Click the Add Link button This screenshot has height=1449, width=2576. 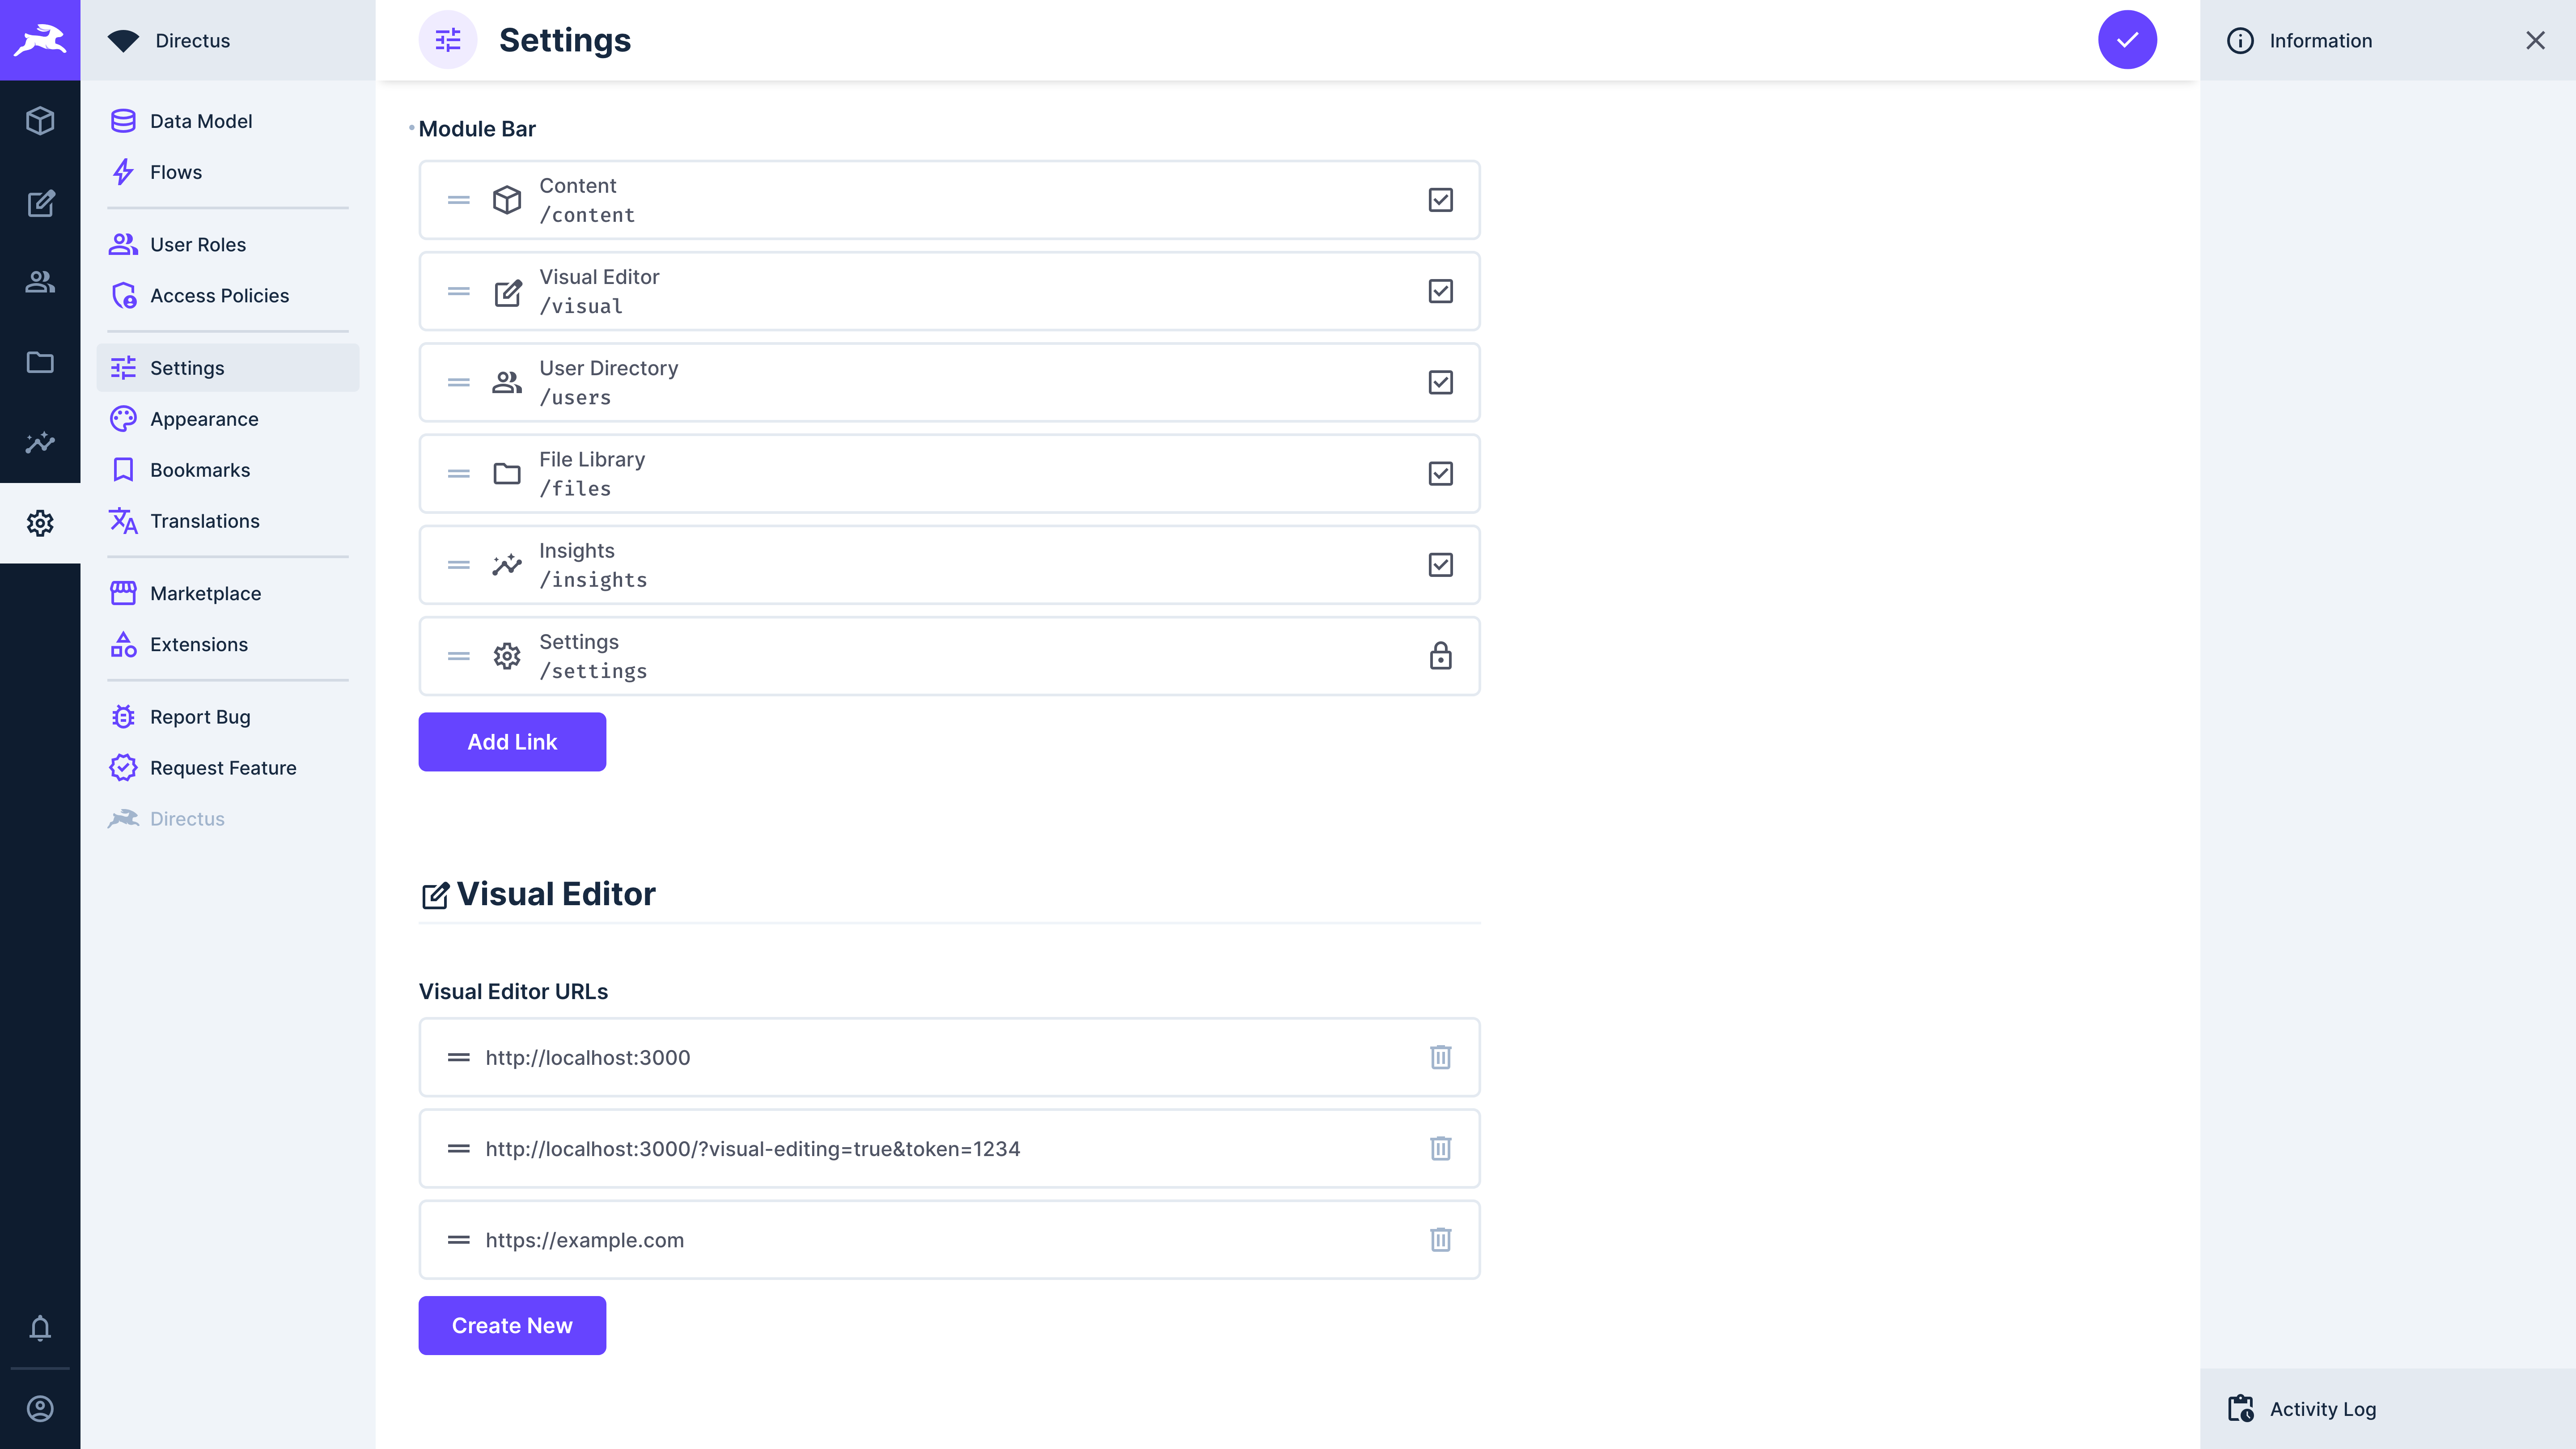coord(511,741)
